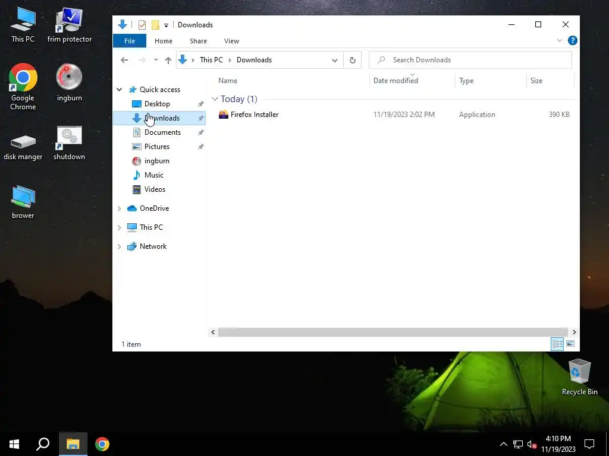Screen dimensions: 609x456
Task: Launch Chrome from the taskbar
Action: [x=102, y=444]
